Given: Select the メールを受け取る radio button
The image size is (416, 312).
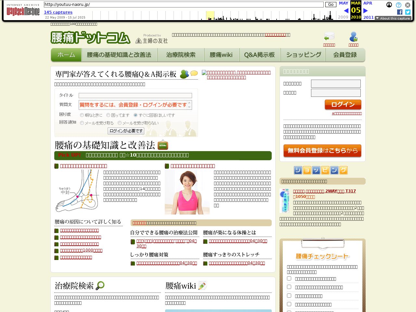Looking at the screenshot, I should 82,123.
